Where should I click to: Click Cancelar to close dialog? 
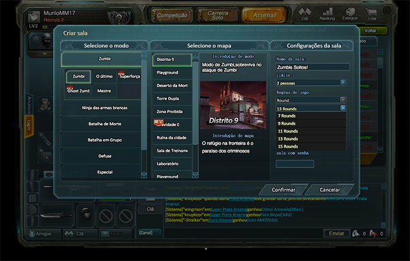[329, 190]
